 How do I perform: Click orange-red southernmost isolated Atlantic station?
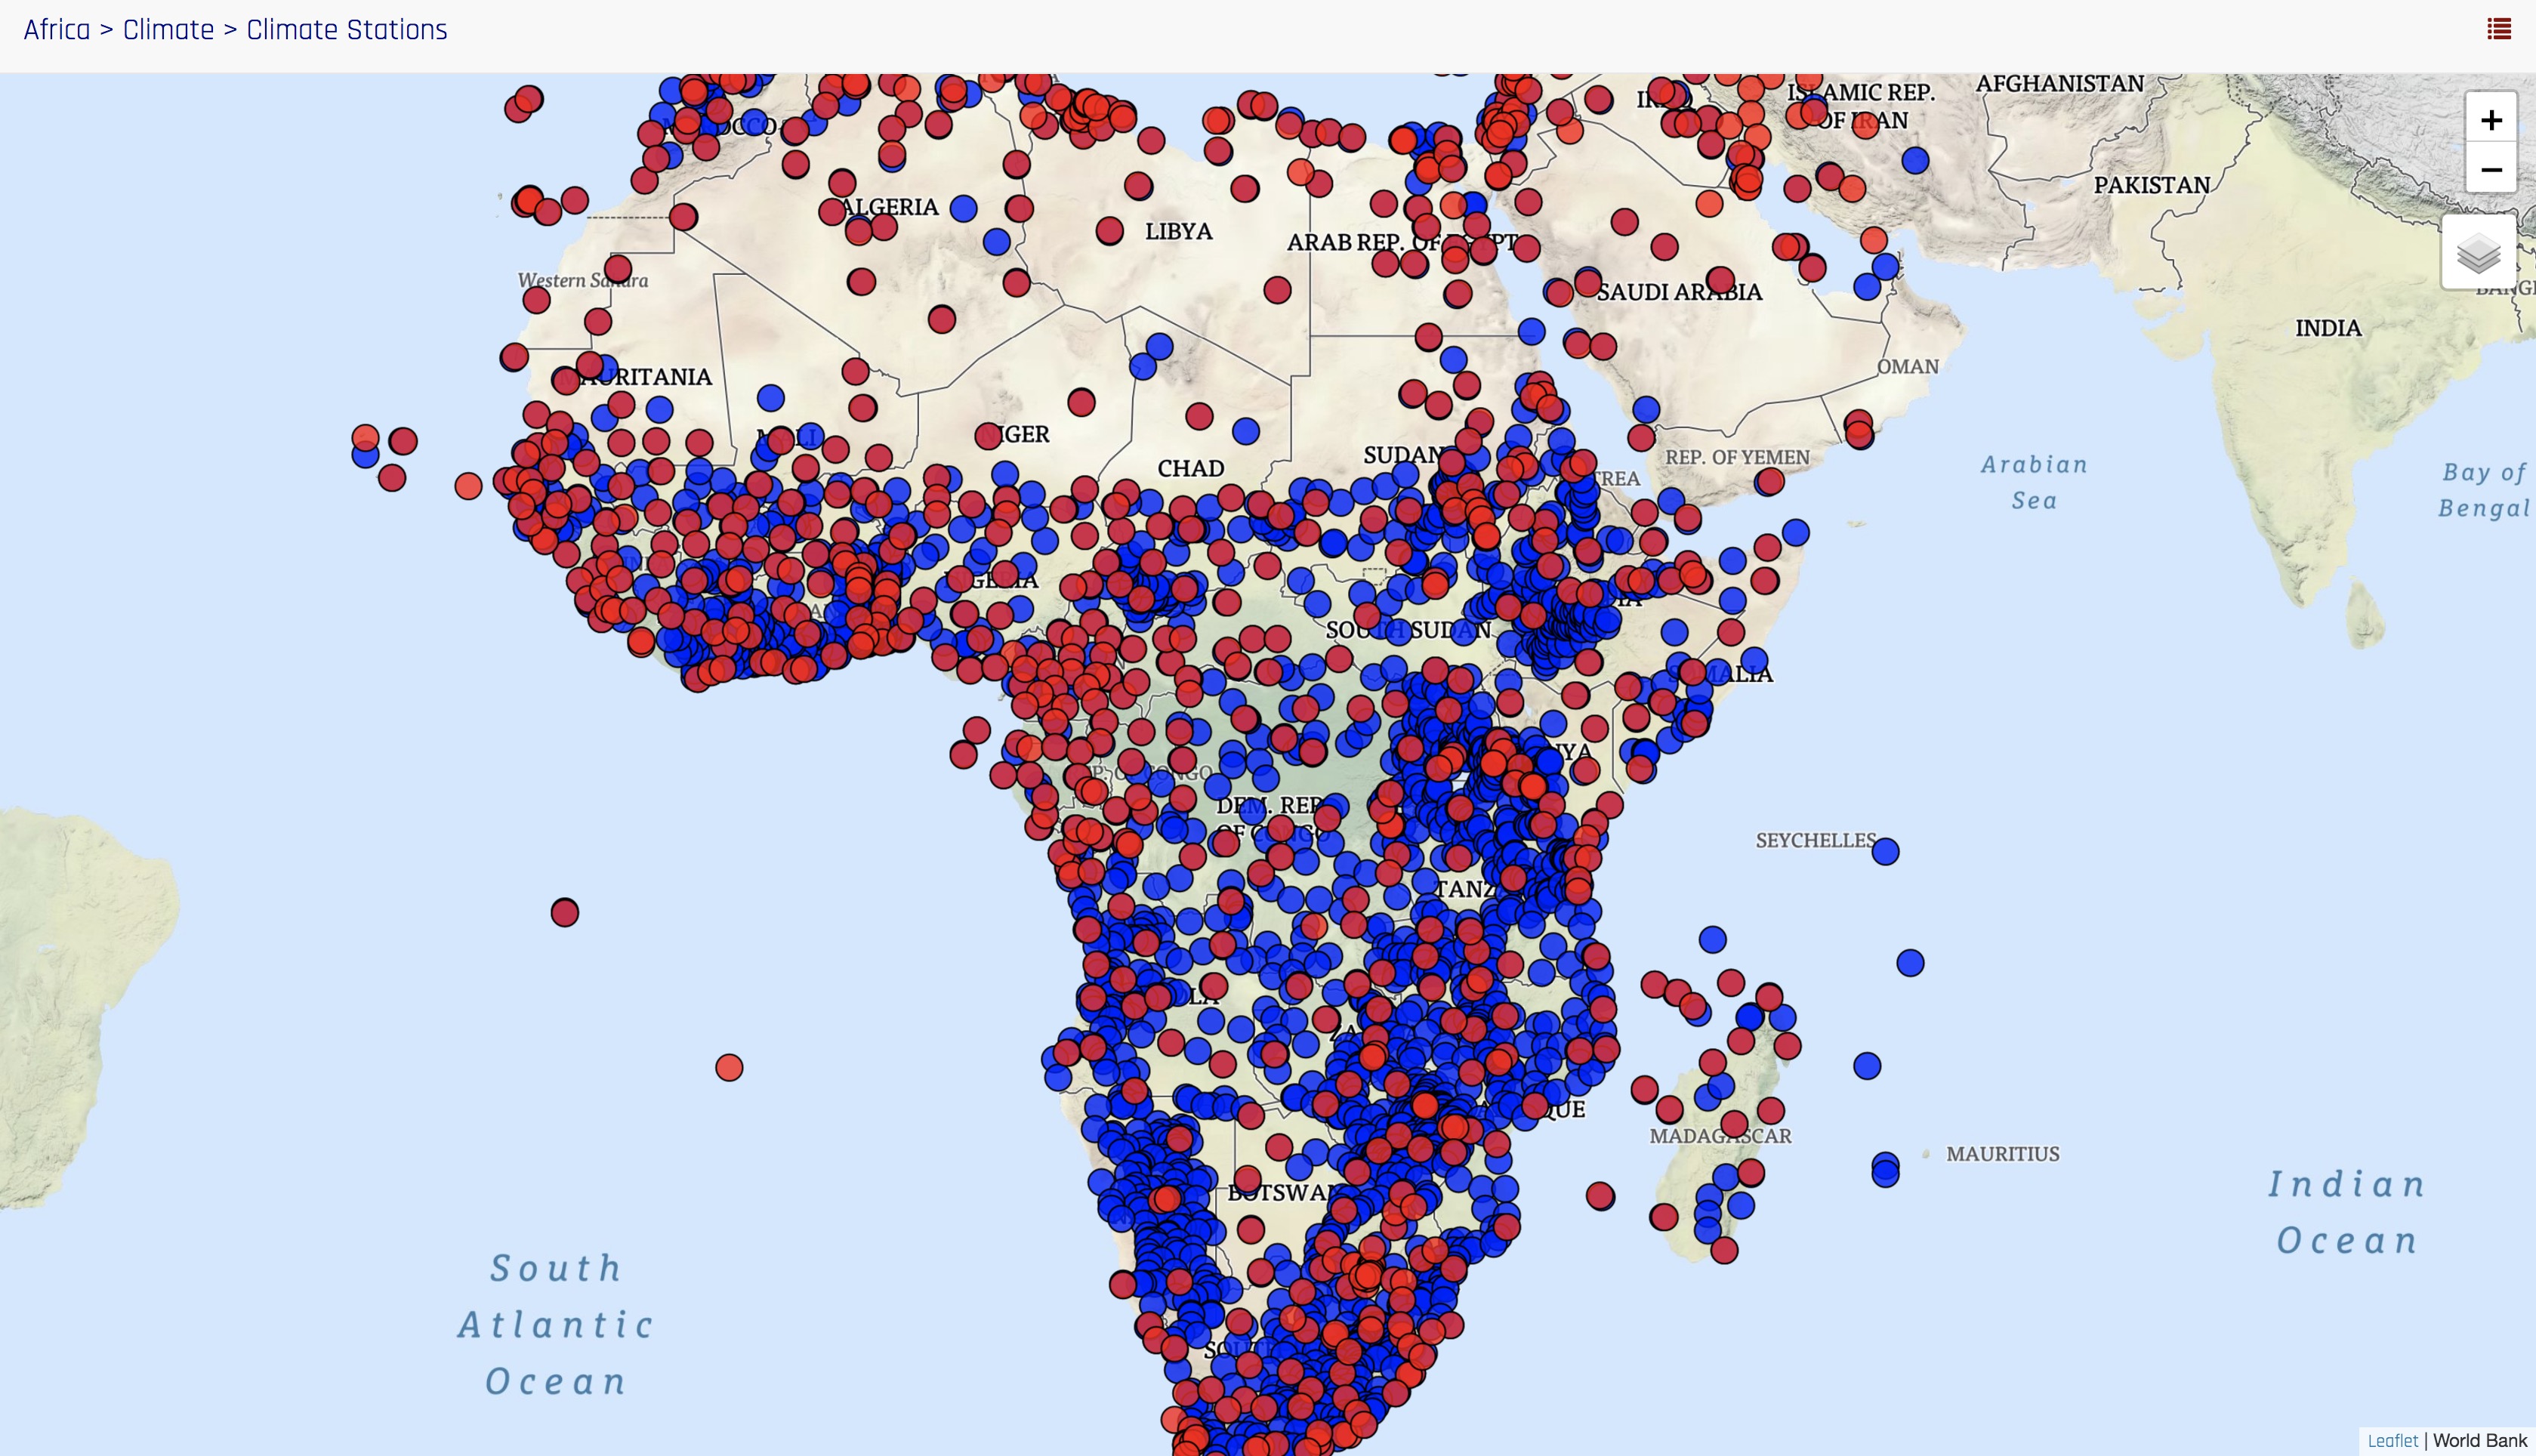pyautogui.click(x=729, y=1068)
